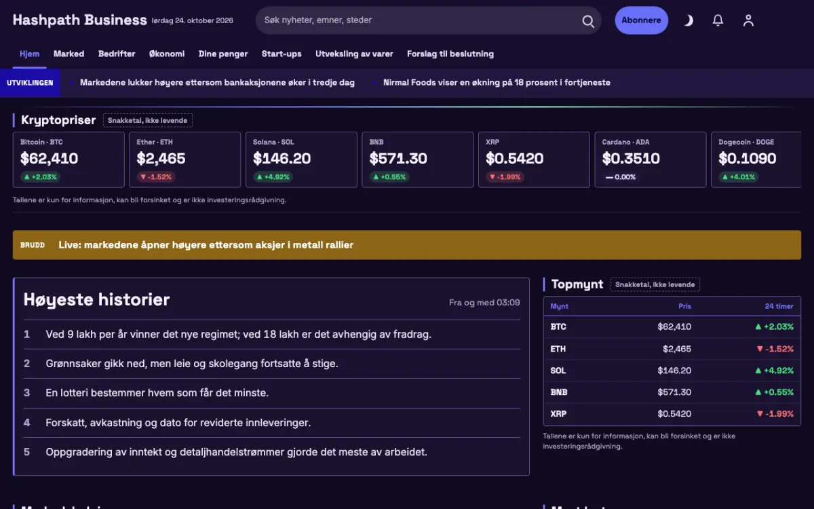This screenshot has width=814, height=509.
Task: Sort Topmynt table by Mynt column
Action: (x=560, y=306)
